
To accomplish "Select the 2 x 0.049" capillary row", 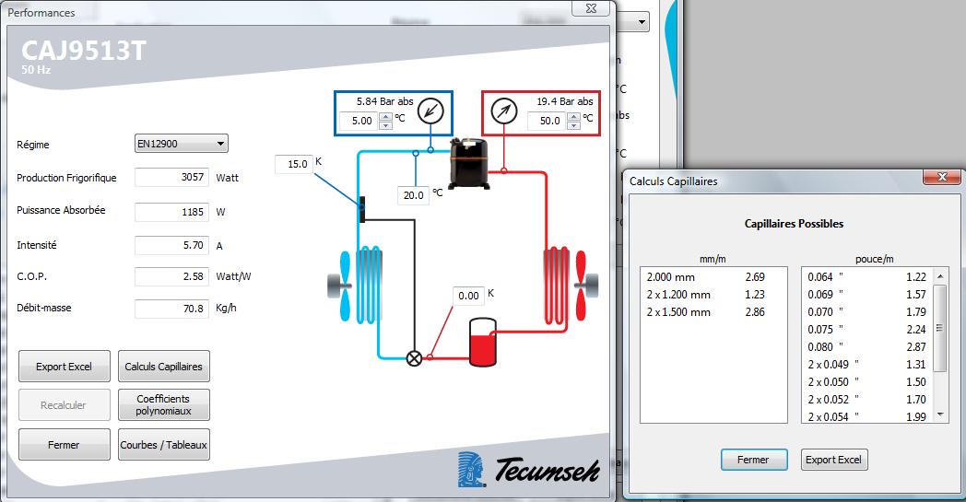I will point(867,365).
